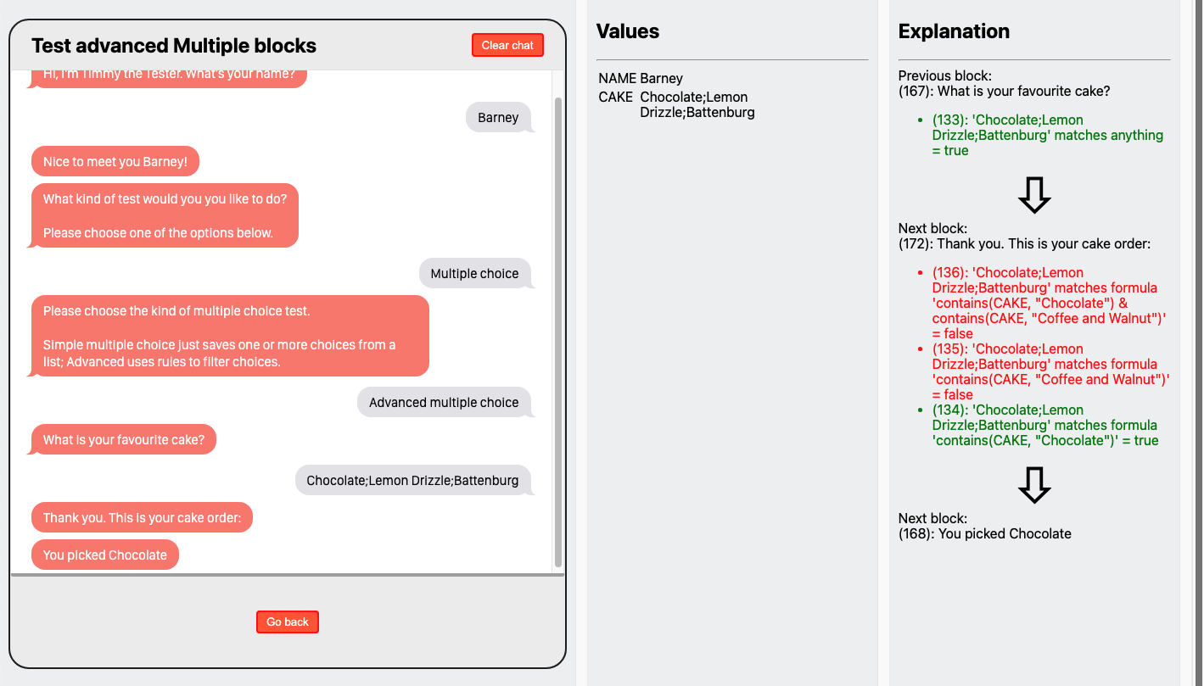
Task: Click the CAKE value in Values panel
Action: (x=696, y=104)
